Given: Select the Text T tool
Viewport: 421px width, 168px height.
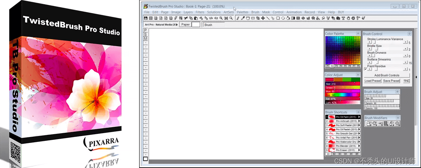Looking at the screenshot, I should [343, 18].
